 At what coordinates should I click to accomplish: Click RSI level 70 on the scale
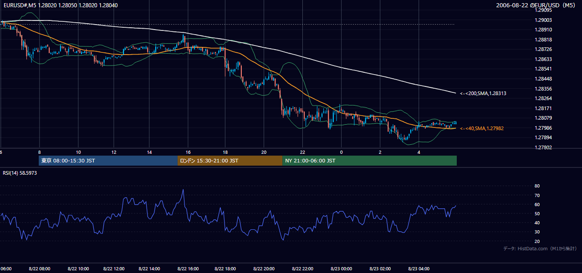tap(537, 195)
